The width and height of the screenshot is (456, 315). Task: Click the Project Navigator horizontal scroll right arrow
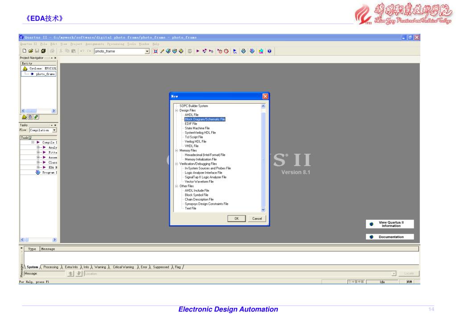tap(53, 111)
